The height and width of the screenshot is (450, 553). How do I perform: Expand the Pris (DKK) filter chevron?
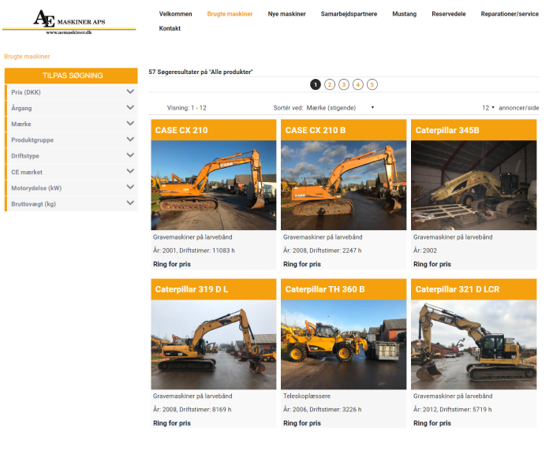130,91
